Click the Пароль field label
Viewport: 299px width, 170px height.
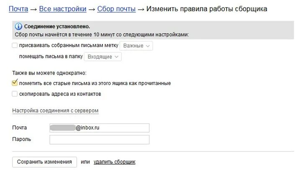point(21,139)
